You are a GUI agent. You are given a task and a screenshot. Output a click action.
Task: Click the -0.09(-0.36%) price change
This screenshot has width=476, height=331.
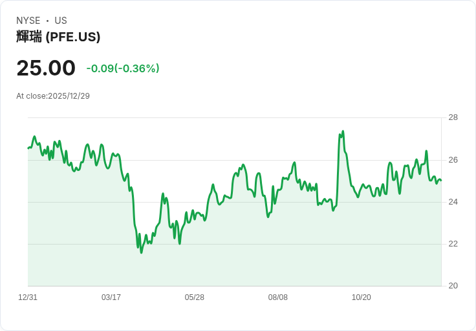(x=123, y=68)
